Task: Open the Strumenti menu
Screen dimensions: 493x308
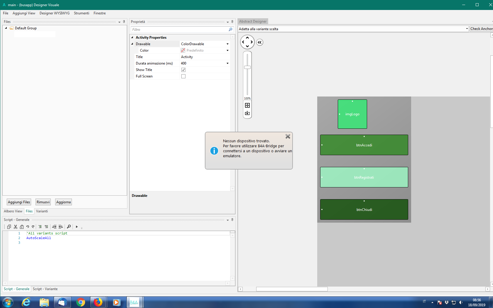Action: pos(81,13)
